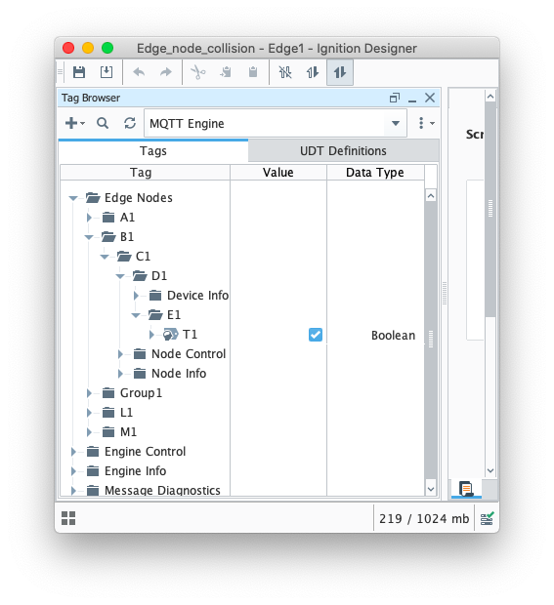554x605 pixels.
Task: Click the Cut scissors icon in toolbar
Action: (x=198, y=72)
